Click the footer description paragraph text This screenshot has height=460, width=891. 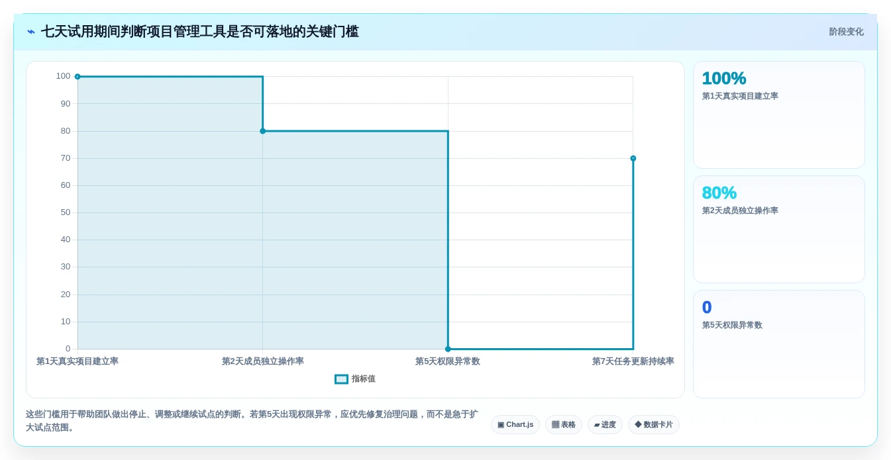point(252,421)
